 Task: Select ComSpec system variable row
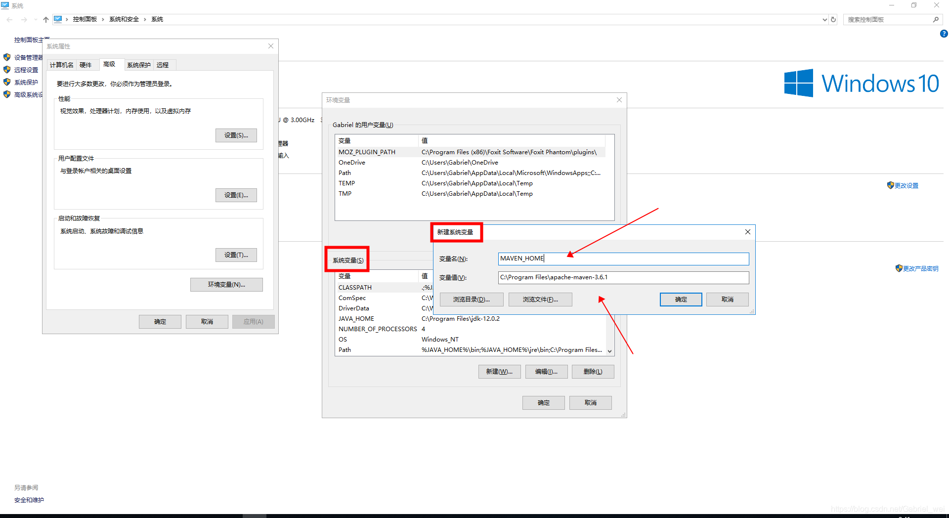tap(384, 298)
